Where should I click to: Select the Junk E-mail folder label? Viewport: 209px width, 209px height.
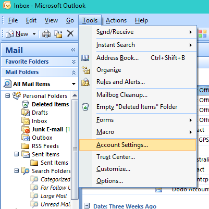pos(47,129)
